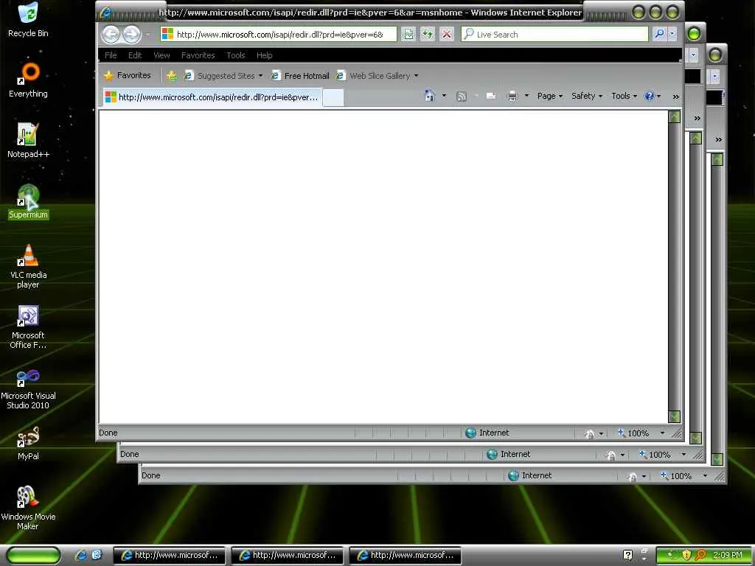Image resolution: width=755 pixels, height=566 pixels.
Task: Click the Home page icon
Action: (x=430, y=96)
